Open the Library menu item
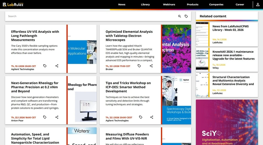Image resolution: width=263 pixels, height=145 pixels. pos(145,4)
